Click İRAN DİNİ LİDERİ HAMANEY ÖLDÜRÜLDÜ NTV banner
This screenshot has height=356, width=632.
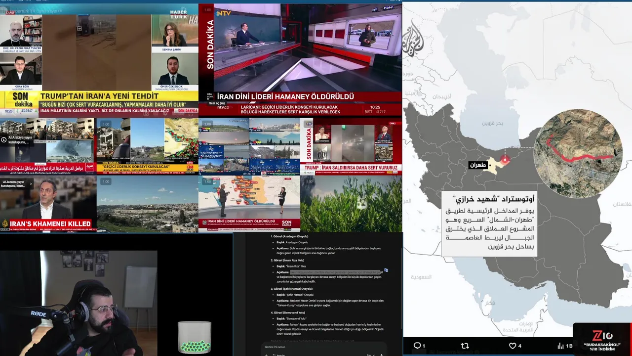point(285,97)
